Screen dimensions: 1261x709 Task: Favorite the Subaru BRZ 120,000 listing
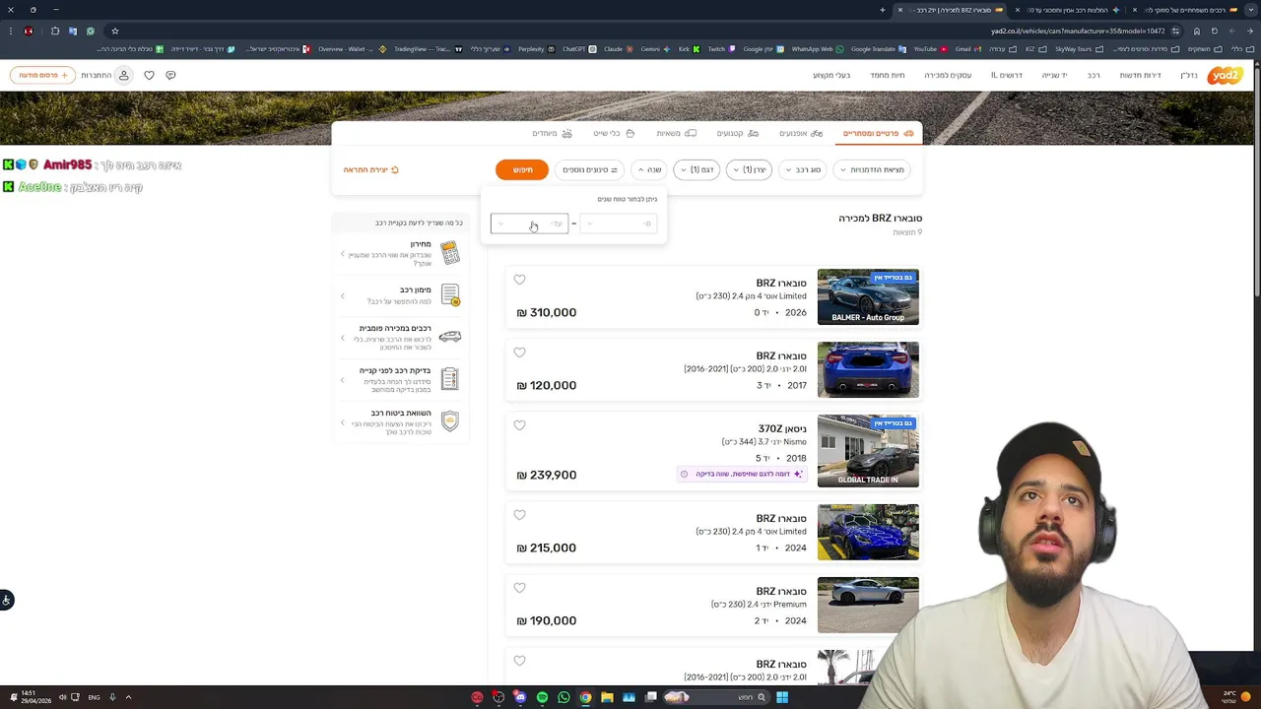[519, 353]
